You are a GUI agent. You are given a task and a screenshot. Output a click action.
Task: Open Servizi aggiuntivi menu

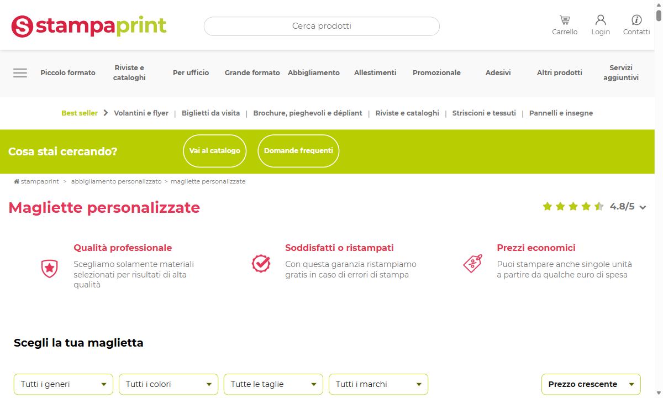(x=621, y=73)
